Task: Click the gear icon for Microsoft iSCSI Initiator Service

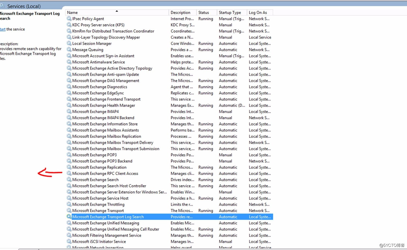Action: coord(69,241)
